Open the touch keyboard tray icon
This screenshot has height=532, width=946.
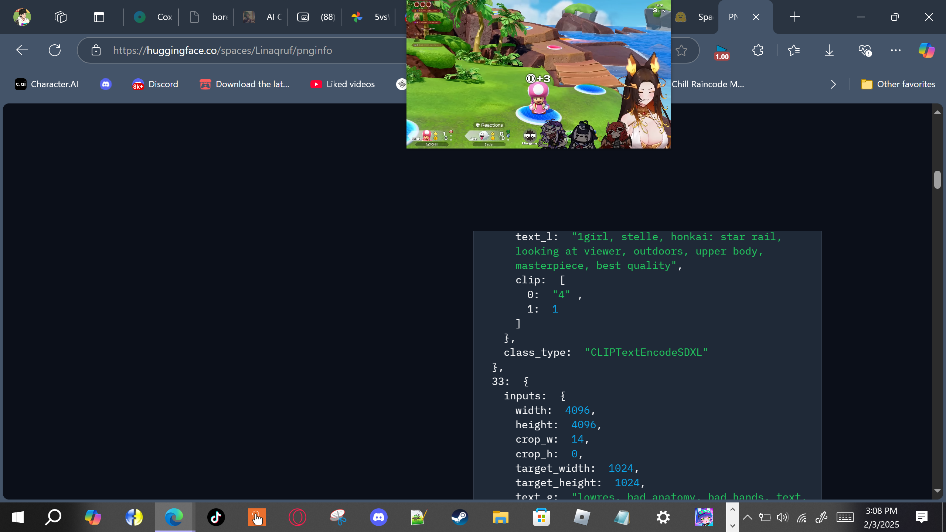(845, 517)
